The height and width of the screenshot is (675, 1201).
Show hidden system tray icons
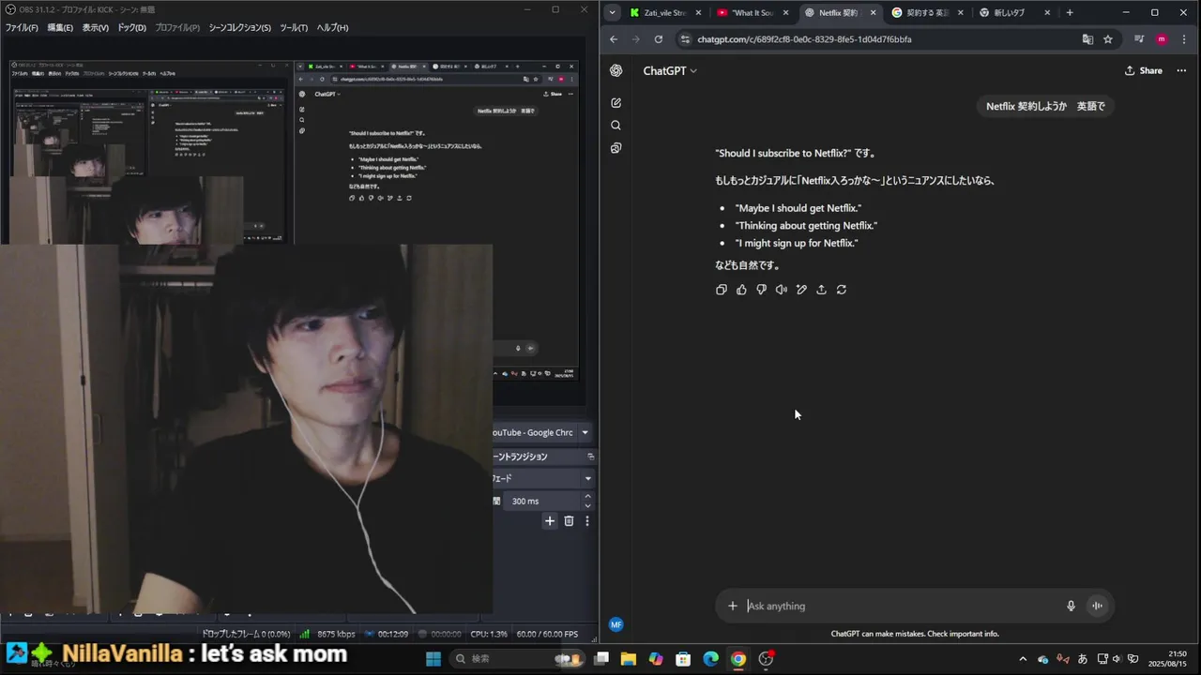pyautogui.click(x=1025, y=659)
